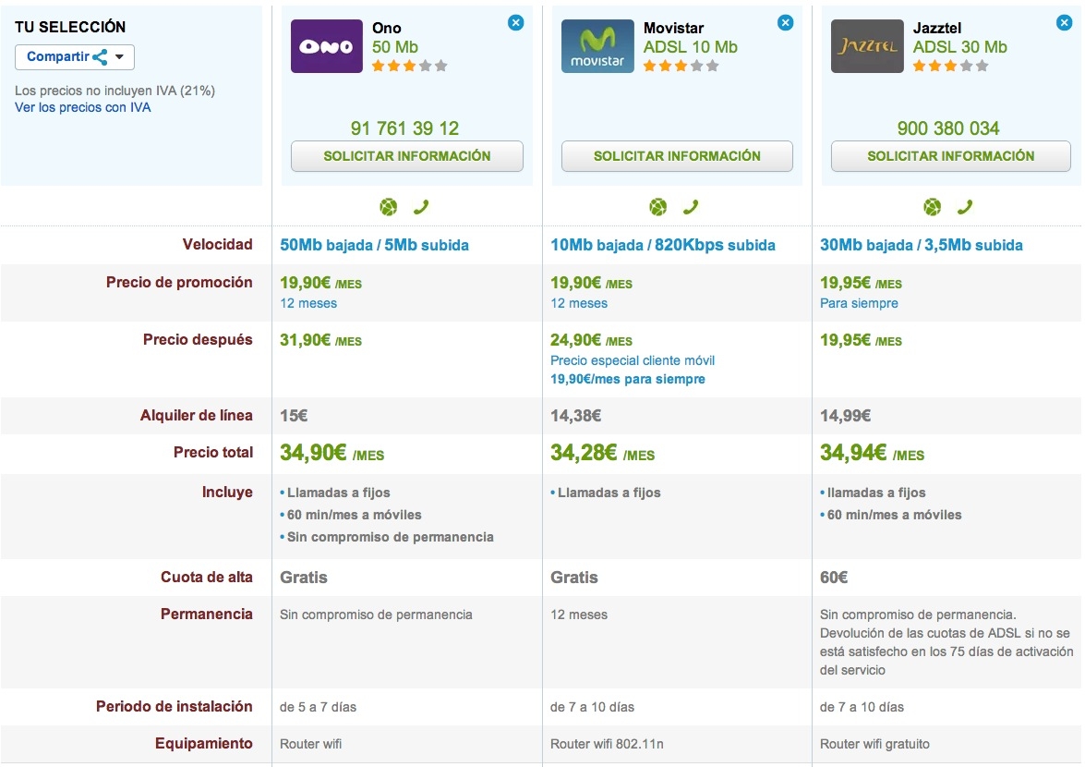Click the '34,28€ /MES' total price
Image resolution: width=1085 pixels, height=767 pixels.
click(603, 454)
